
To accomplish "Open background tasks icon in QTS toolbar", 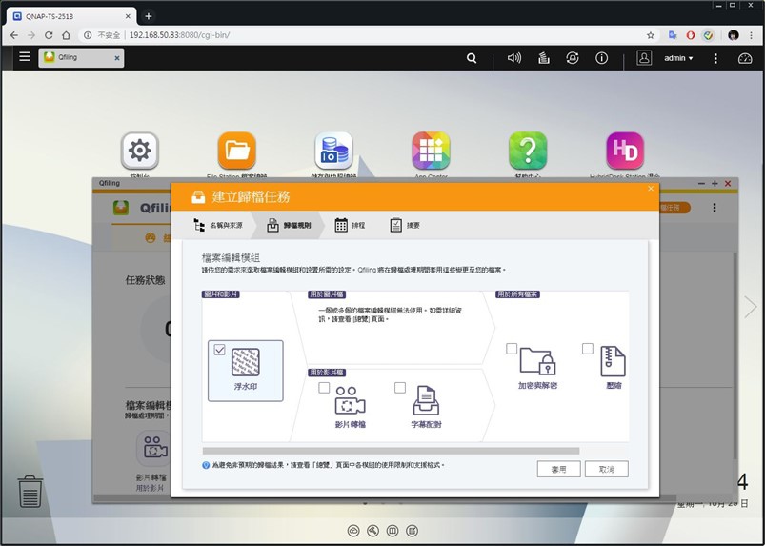I will pos(543,58).
